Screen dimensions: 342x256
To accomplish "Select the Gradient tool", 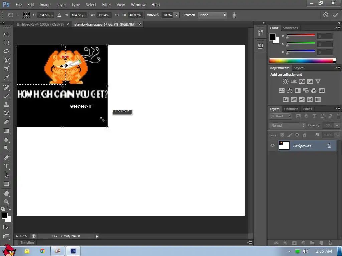I will click(6, 131).
